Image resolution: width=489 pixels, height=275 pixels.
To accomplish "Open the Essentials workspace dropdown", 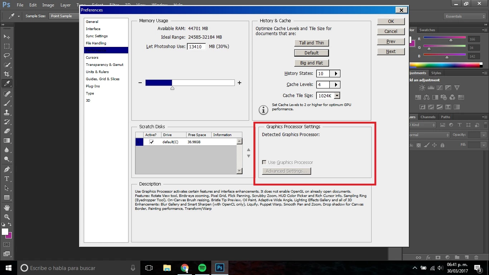I will [x=465, y=16].
